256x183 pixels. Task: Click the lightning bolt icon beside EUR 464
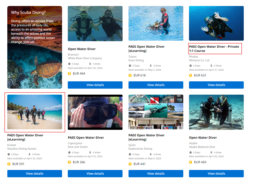pyautogui.click(x=69, y=74)
